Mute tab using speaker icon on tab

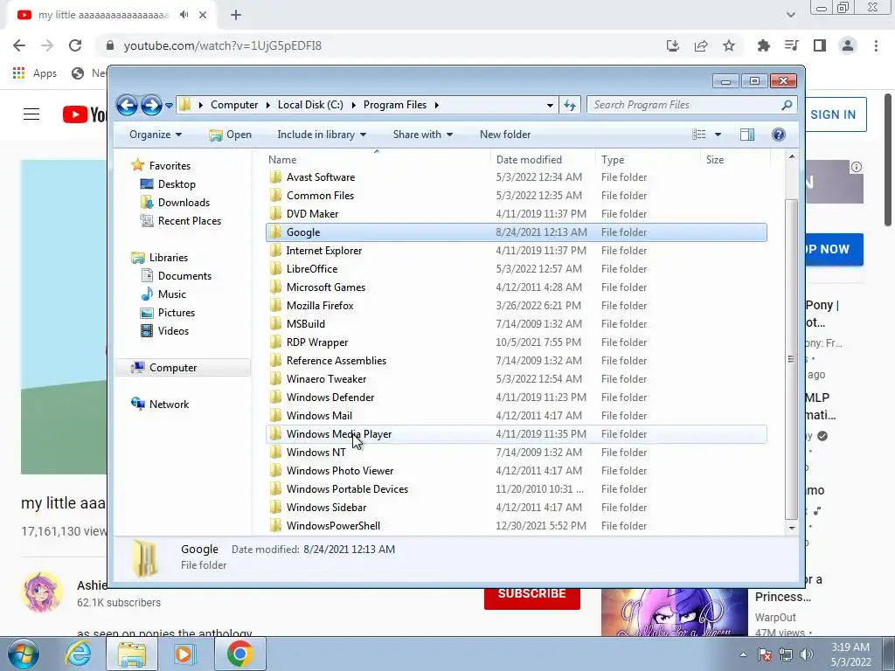tap(184, 15)
